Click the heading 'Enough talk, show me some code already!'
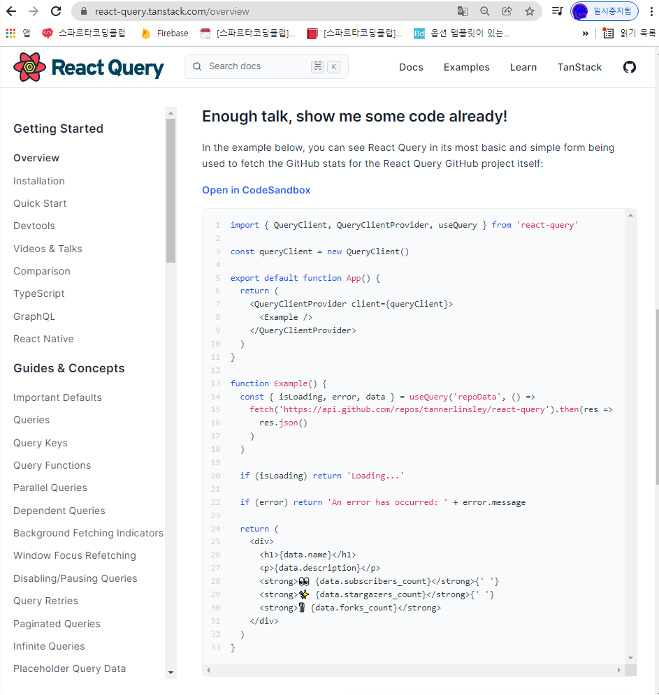The image size is (659, 695). click(354, 116)
